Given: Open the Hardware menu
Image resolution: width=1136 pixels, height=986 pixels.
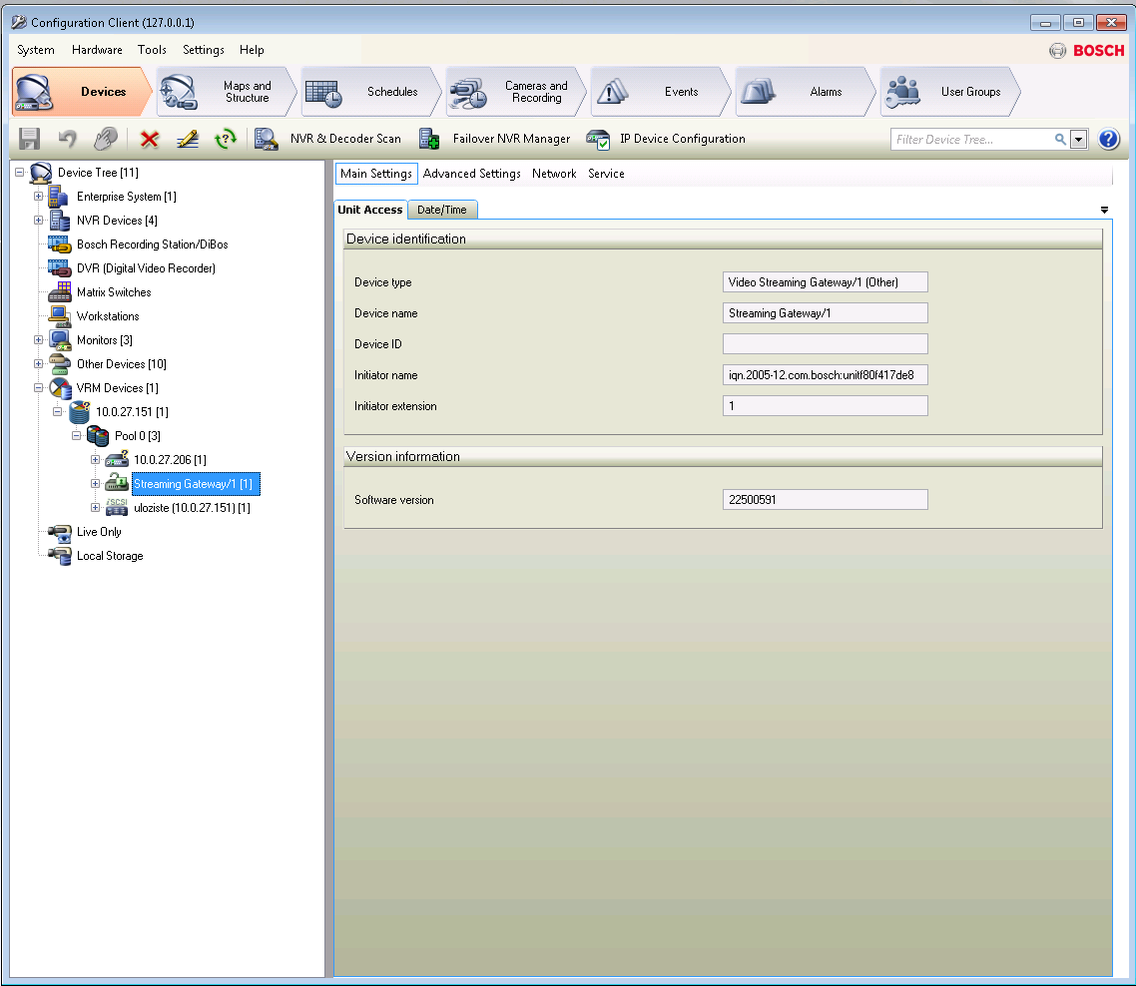Looking at the screenshot, I should coord(97,50).
